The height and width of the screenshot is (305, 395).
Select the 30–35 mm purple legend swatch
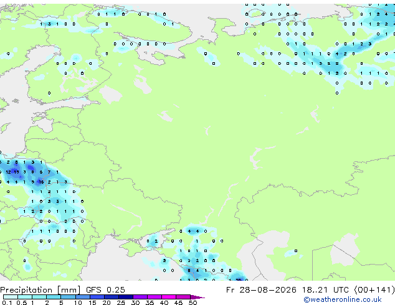tap(140, 297)
